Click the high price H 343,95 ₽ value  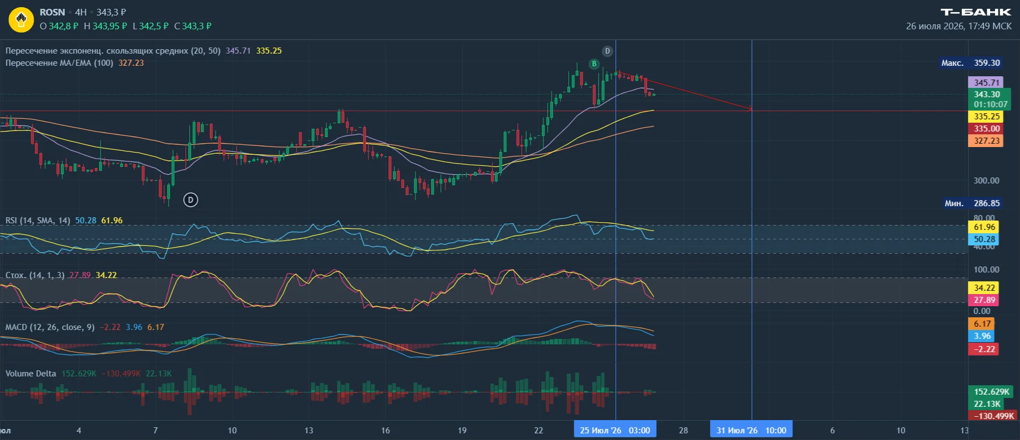click(x=105, y=26)
